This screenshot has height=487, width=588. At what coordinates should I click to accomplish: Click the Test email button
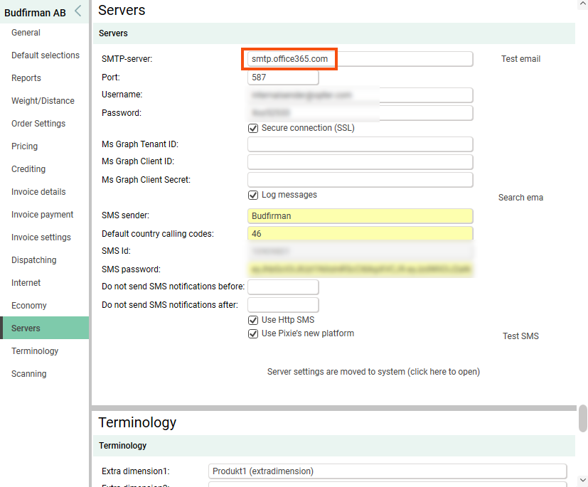coord(520,59)
